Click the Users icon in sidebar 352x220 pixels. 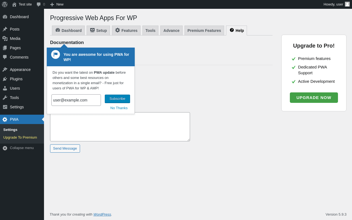(5, 88)
